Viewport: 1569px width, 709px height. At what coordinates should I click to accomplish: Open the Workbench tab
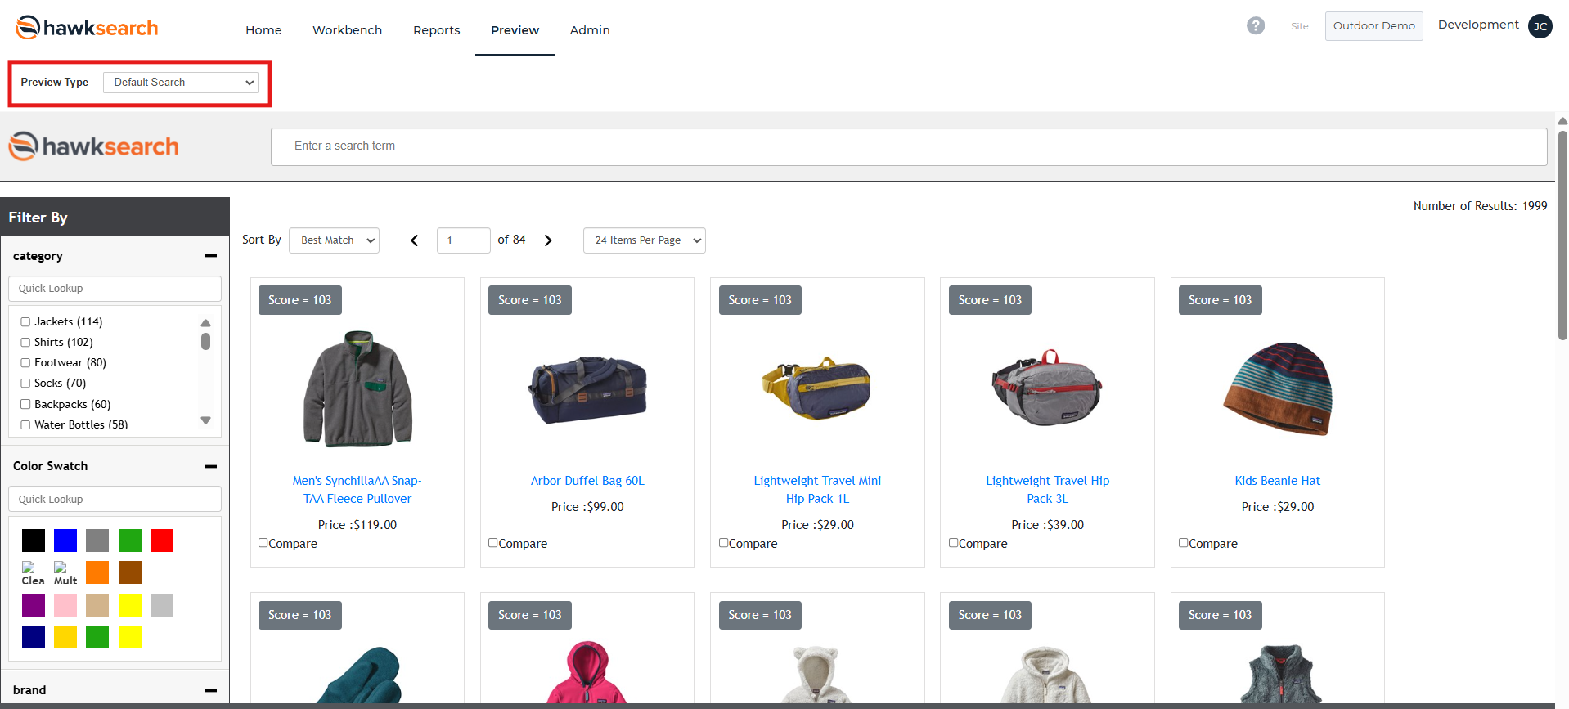point(347,30)
